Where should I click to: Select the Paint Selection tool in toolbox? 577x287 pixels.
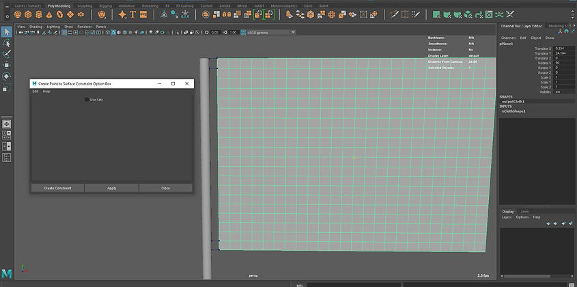point(7,55)
